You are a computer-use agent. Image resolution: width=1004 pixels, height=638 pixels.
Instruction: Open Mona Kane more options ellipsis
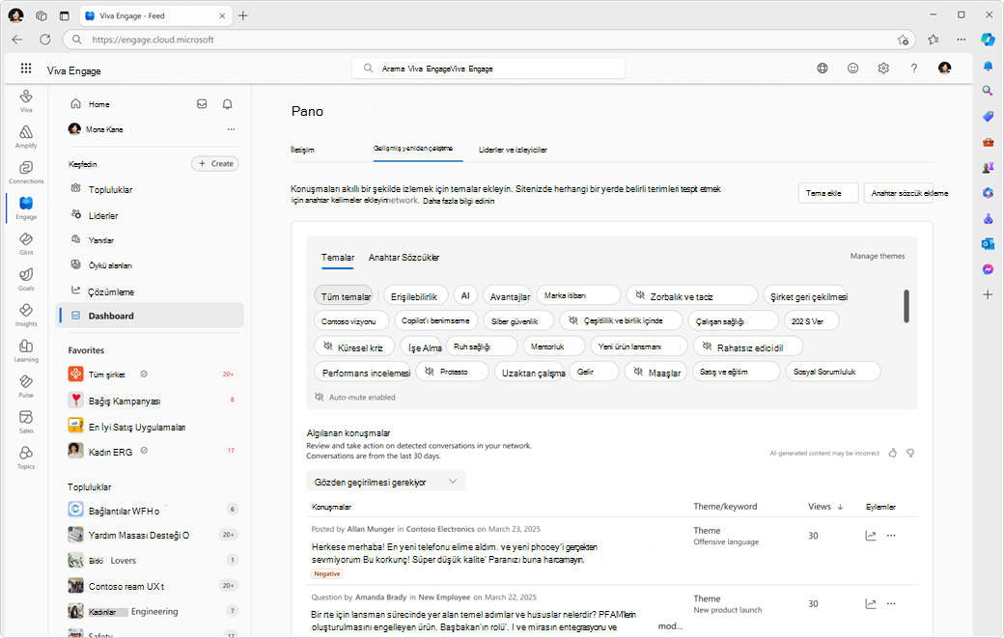[x=231, y=129]
